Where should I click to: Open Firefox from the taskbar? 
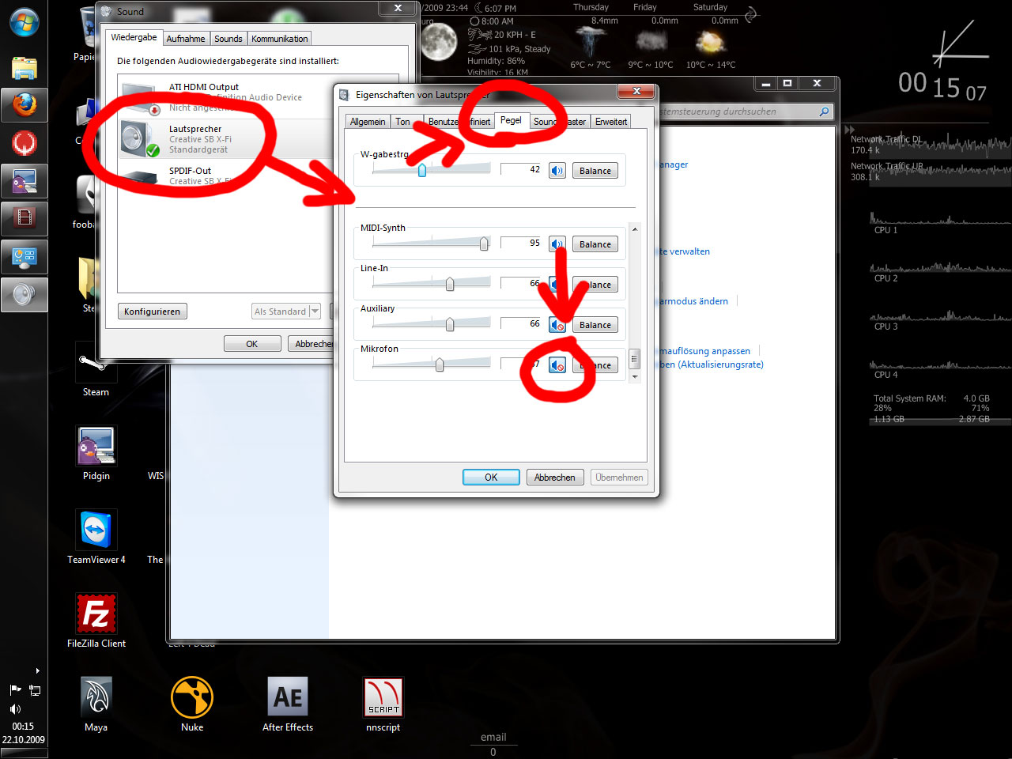pos(25,104)
